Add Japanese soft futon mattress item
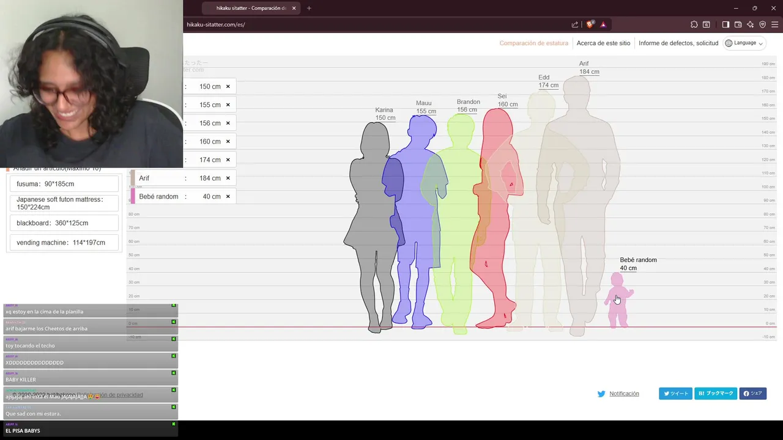Image resolution: width=783 pixels, height=440 pixels. point(64,204)
